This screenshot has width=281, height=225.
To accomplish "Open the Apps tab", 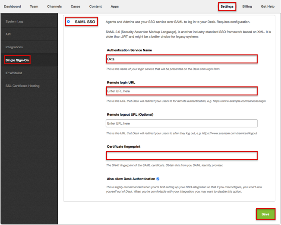I will 114,6.
